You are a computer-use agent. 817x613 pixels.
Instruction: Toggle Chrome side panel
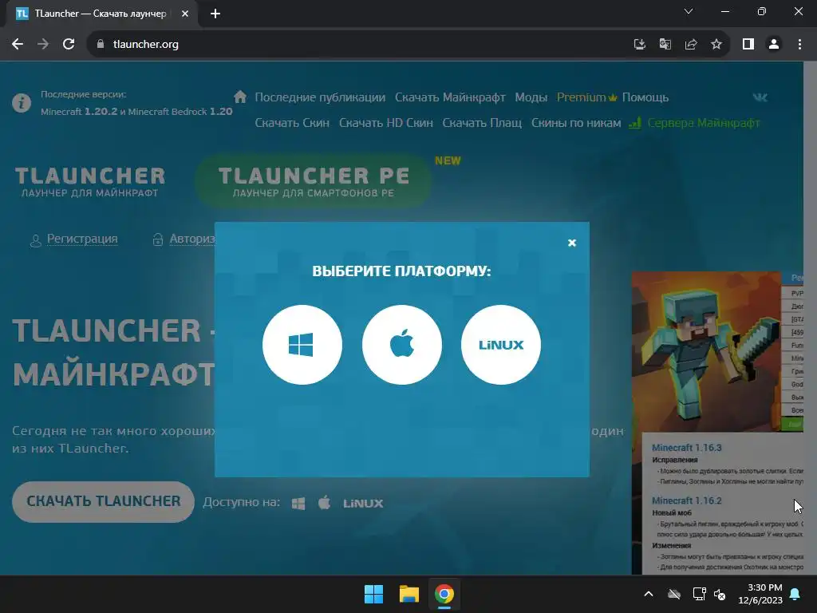coord(748,45)
